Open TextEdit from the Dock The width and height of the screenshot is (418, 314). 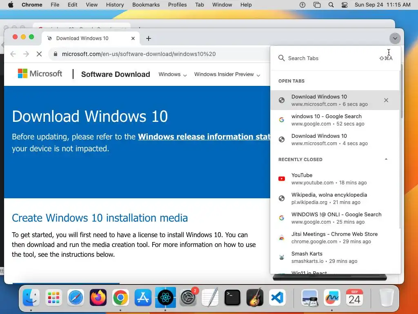[210, 298]
